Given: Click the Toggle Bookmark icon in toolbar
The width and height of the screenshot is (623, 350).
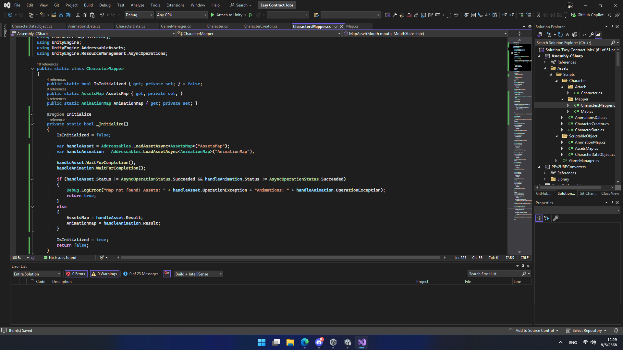Looking at the screenshot, I should 538,15.
